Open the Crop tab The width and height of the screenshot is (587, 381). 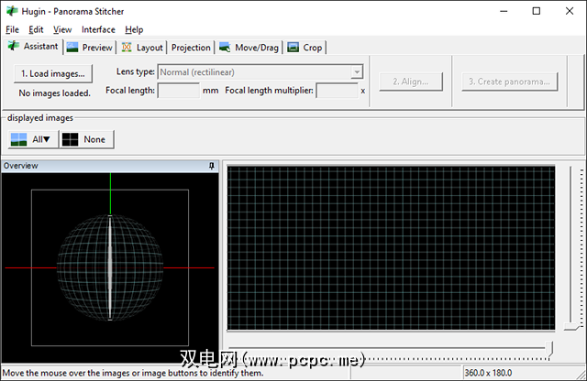coord(305,48)
